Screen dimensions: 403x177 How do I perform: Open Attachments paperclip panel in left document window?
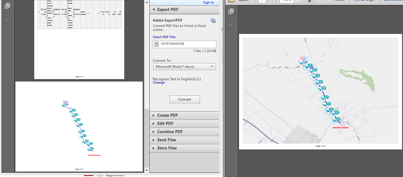[x=8, y=19]
